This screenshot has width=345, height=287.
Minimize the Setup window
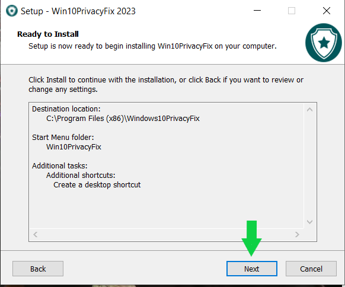257,11
